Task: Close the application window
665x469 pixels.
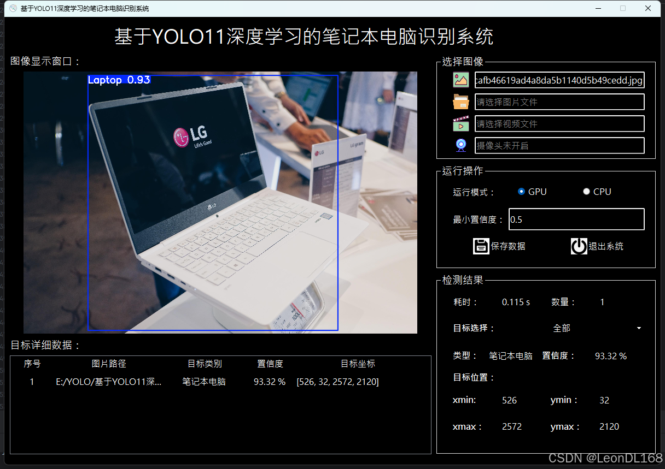Action: click(648, 8)
